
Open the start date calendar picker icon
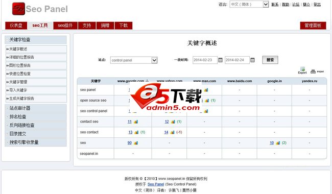pos(220,60)
